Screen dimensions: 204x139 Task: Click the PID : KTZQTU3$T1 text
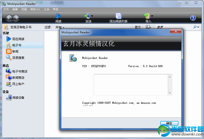pyautogui.click(x=94, y=66)
